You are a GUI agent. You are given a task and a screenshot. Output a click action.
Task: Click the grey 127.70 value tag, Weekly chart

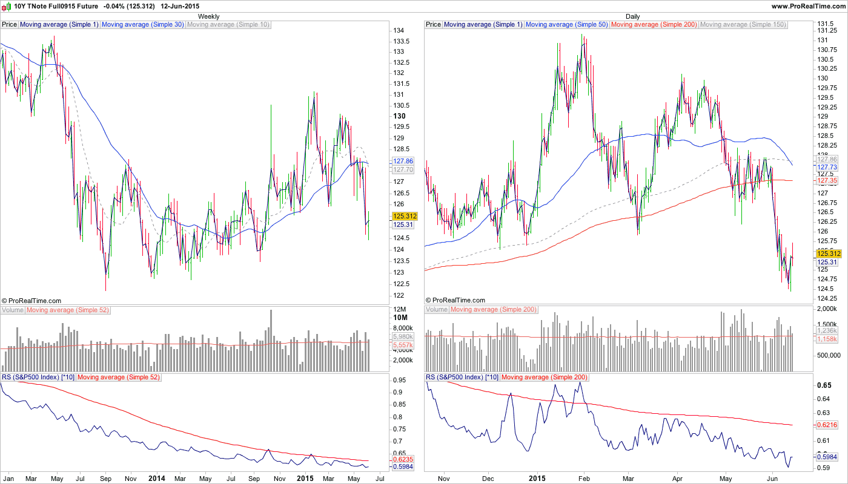click(x=403, y=170)
